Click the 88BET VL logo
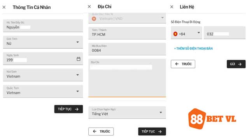The image size is (249, 140). [x=212, y=119]
